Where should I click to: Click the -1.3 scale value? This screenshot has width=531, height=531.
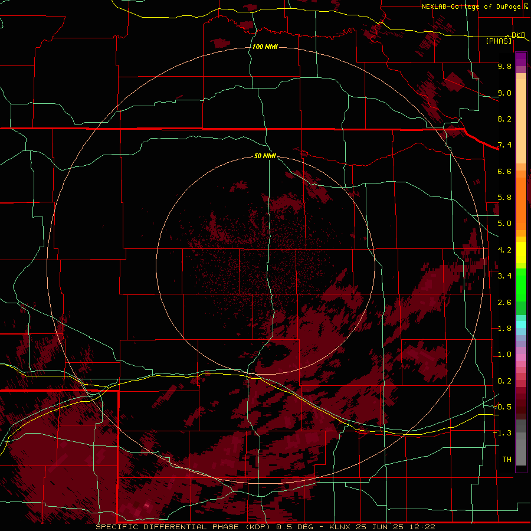click(x=502, y=433)
